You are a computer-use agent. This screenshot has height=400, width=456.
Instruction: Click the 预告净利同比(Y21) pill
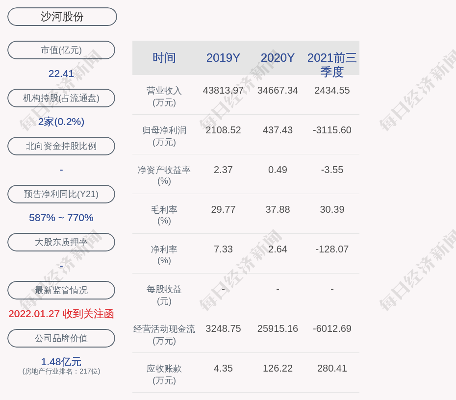pos(61,194)
